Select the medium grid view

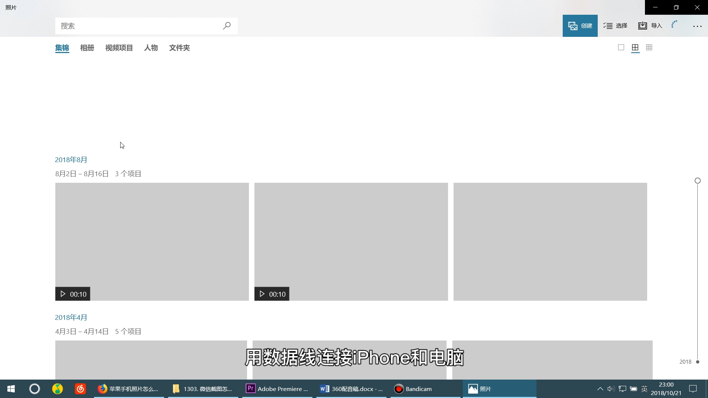tap(635, 48)
